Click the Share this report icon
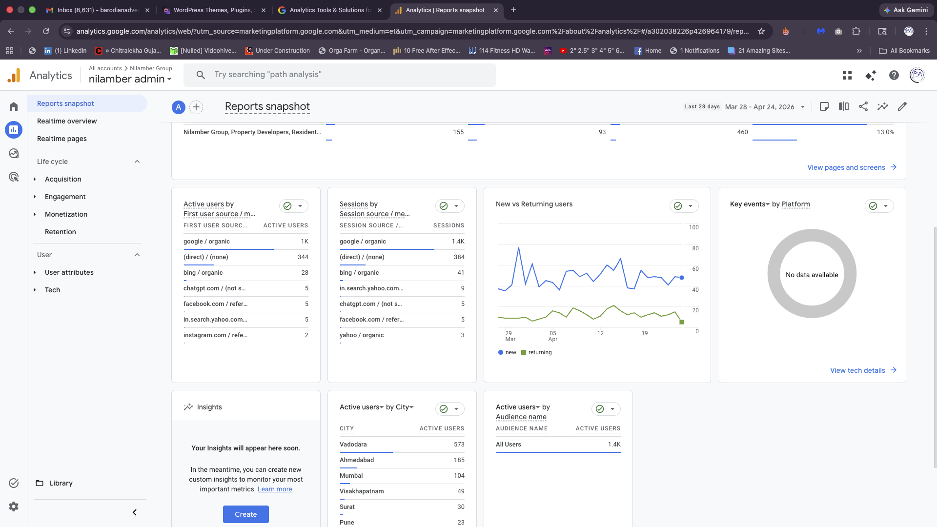This screenshot has height=527, width=937. click(863, 106)
